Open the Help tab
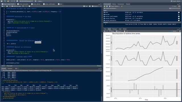182x102 pixels. 120,29
